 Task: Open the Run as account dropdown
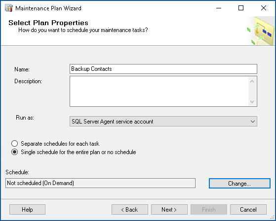(163, 121)
